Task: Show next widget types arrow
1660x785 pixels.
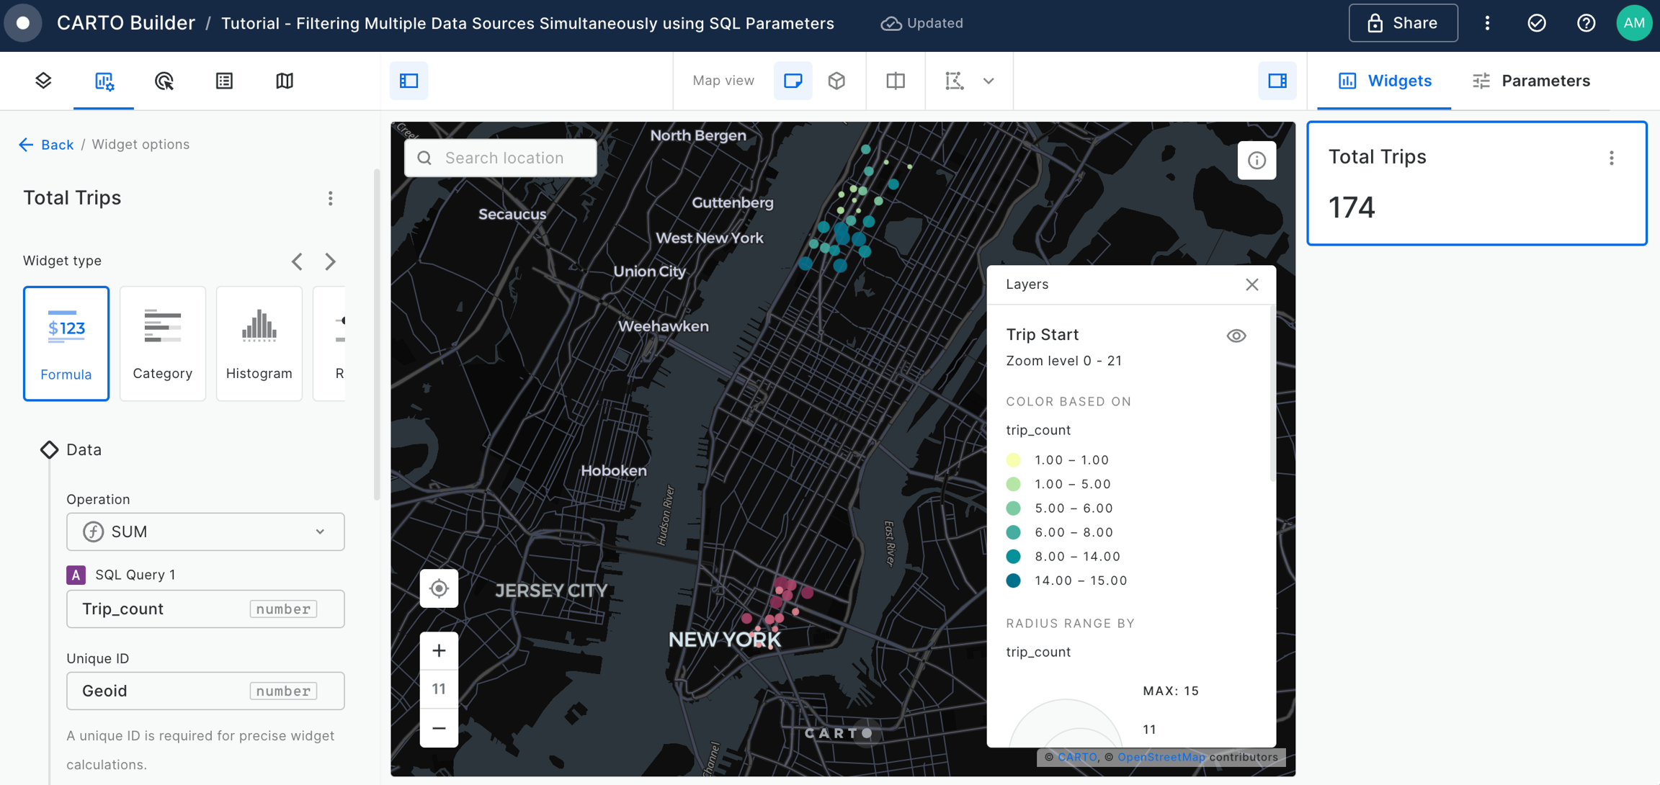Action: pos(331,261)
